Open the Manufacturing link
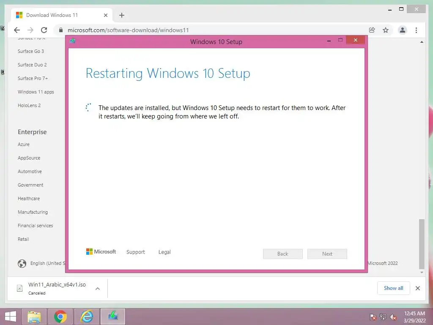The image size is (433, 325). coord(33,212)
